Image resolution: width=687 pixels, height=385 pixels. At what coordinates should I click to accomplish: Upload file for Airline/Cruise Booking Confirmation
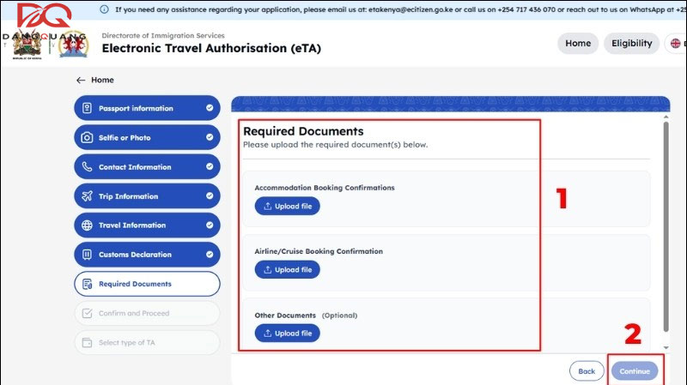pos(287,269)
